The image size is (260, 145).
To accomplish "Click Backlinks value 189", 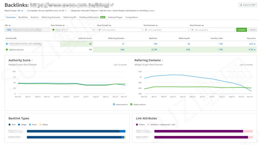I will click(x=155, y=44).
